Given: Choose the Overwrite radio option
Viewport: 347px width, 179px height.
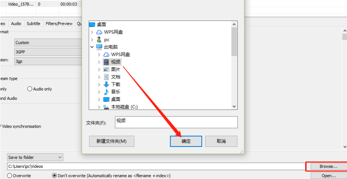Looking at the screenshot, I should click(x=10, y=176).
